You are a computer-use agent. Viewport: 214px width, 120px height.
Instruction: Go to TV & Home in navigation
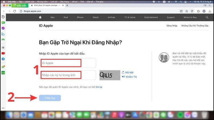[130, 17]
